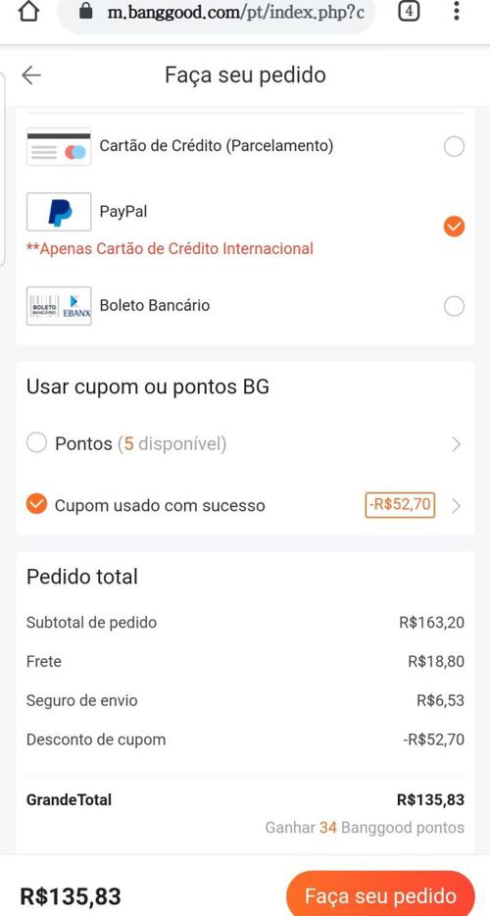This screenshot has width=490, height=916.
Task: Click the -R$52,70 coupon discount badge
Action: point(400,505)
